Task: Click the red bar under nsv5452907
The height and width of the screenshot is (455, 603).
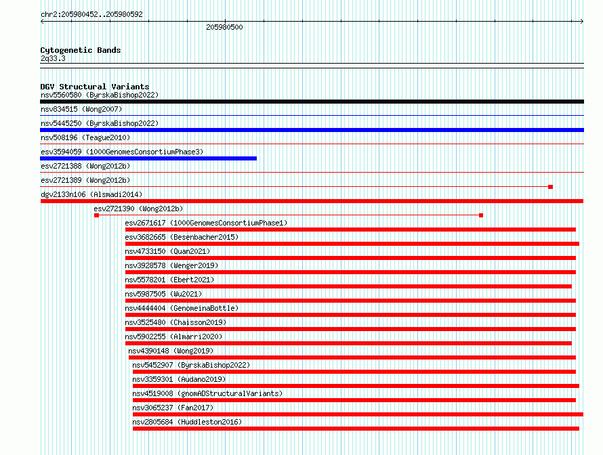Action: [354, 372]
